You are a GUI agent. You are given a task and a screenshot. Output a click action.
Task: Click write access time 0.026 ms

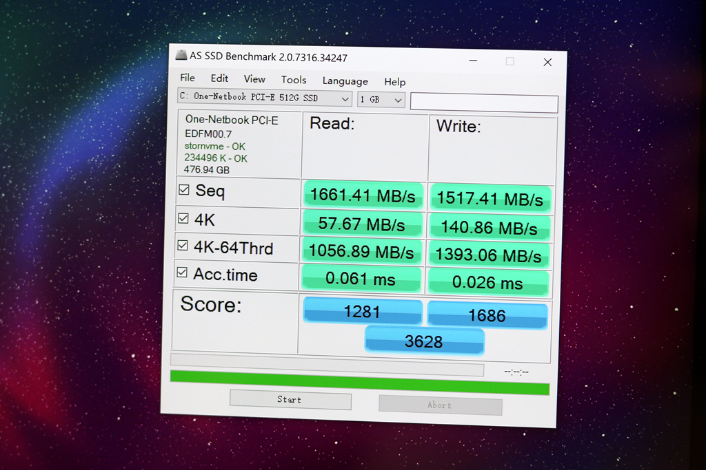(x=487, y=283)
